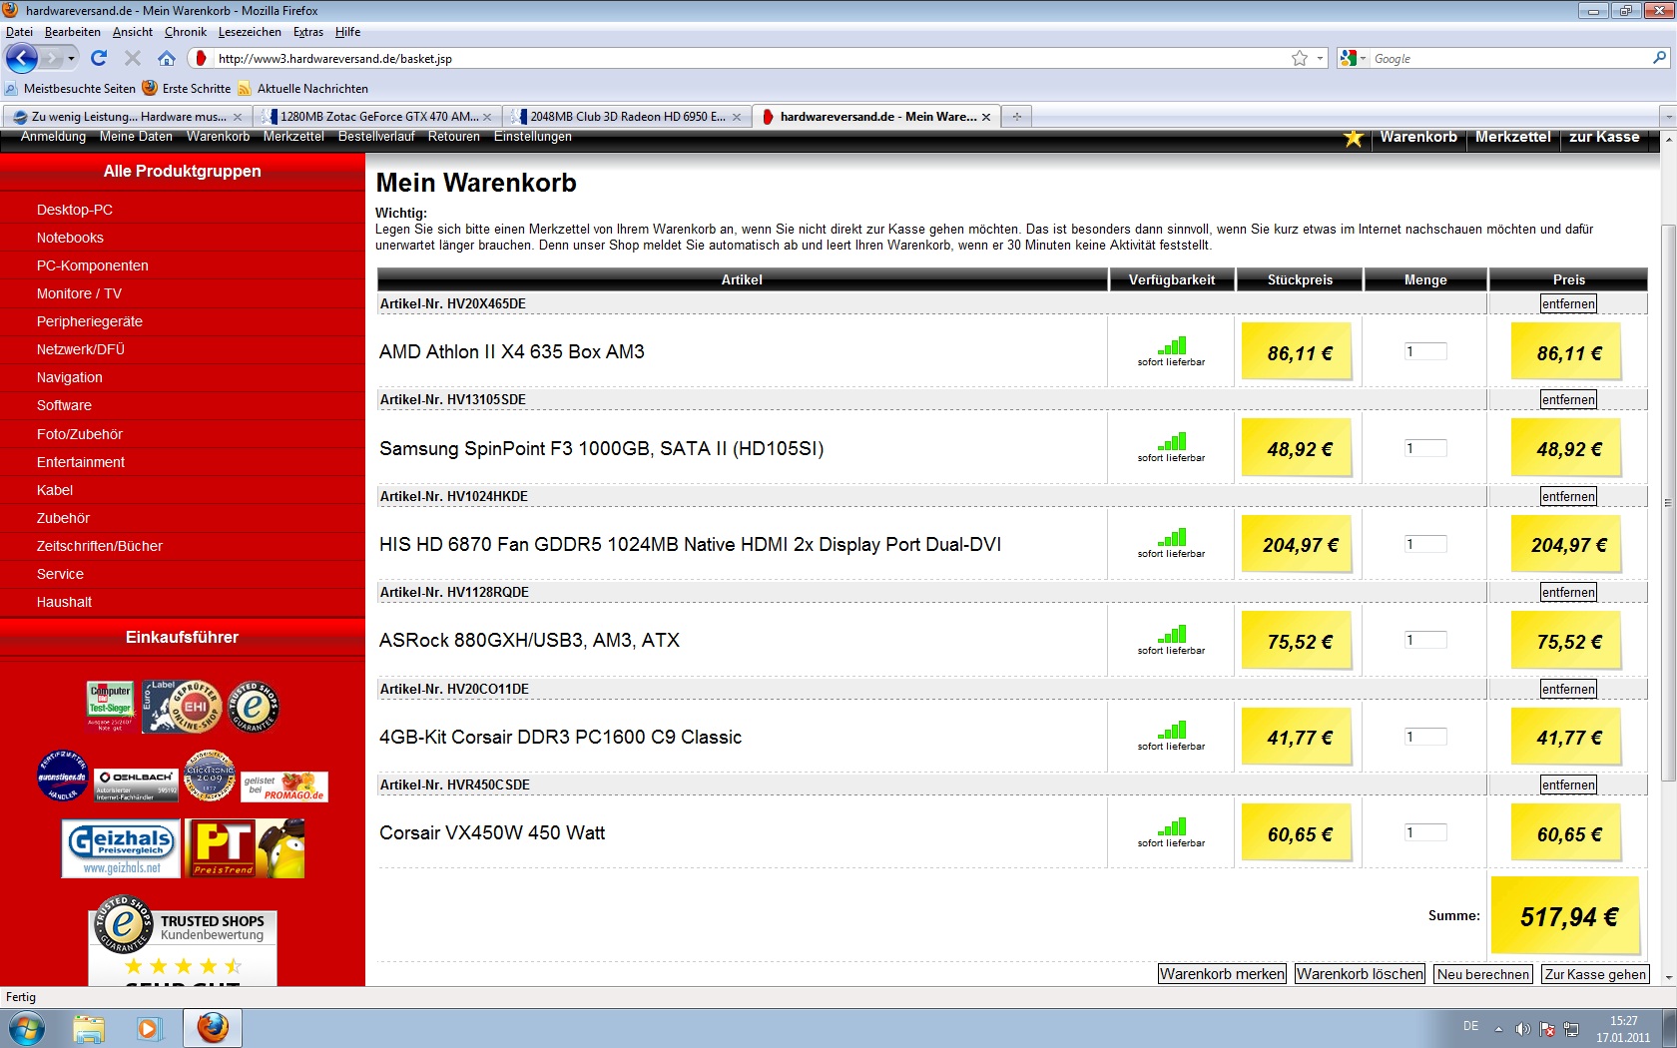Screen dimensions: 1677x1048
Task: Click the browser Back arrow button
Action: 22,59
